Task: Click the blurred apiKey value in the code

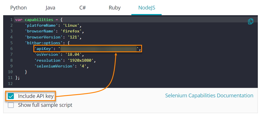Action: pos(98,49)
